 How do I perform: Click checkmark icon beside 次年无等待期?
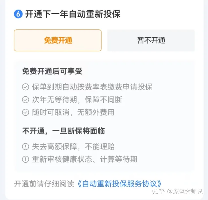25,100
